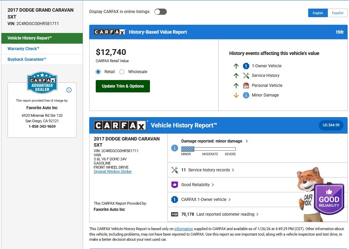The image size is (349, 249).
Task: Click the Update Trim & Options button
Action: pyautogui.click(x=123, y=86)
